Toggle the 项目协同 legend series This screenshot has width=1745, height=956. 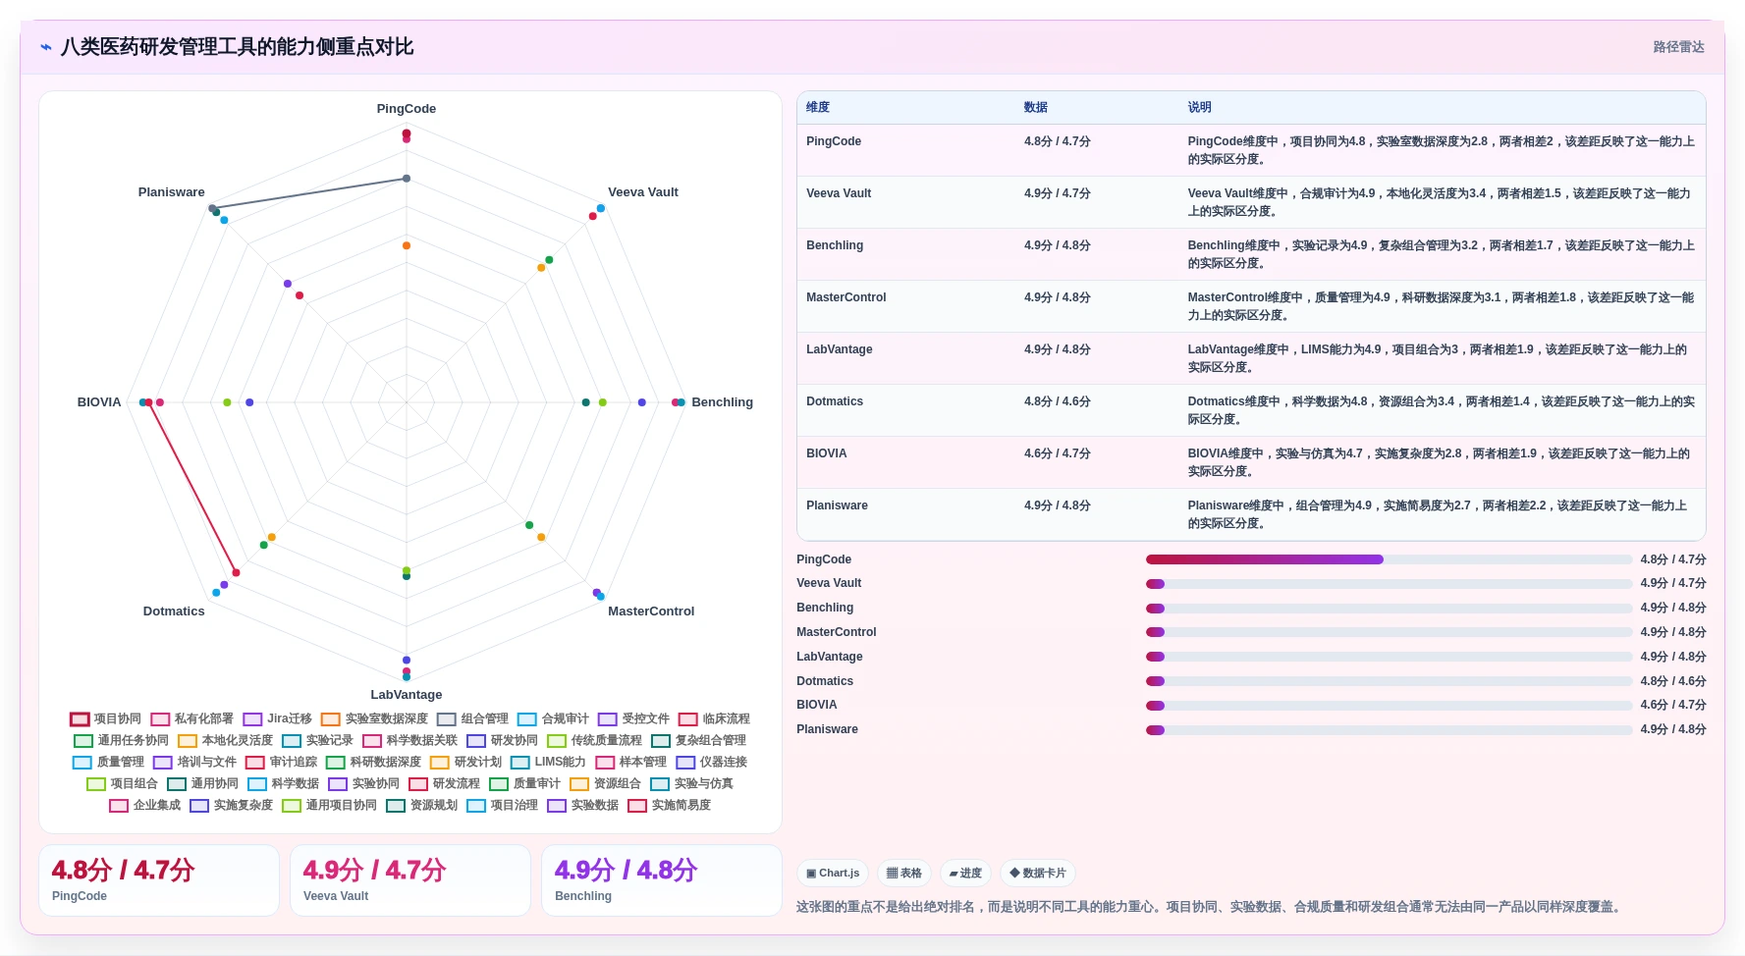[x=106, y=719]
